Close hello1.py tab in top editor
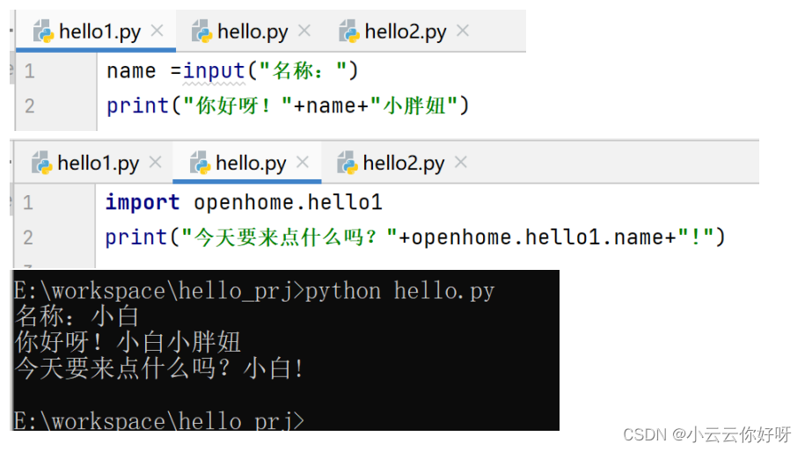Viewport: 805px width, 451px height. coord(157,31)
